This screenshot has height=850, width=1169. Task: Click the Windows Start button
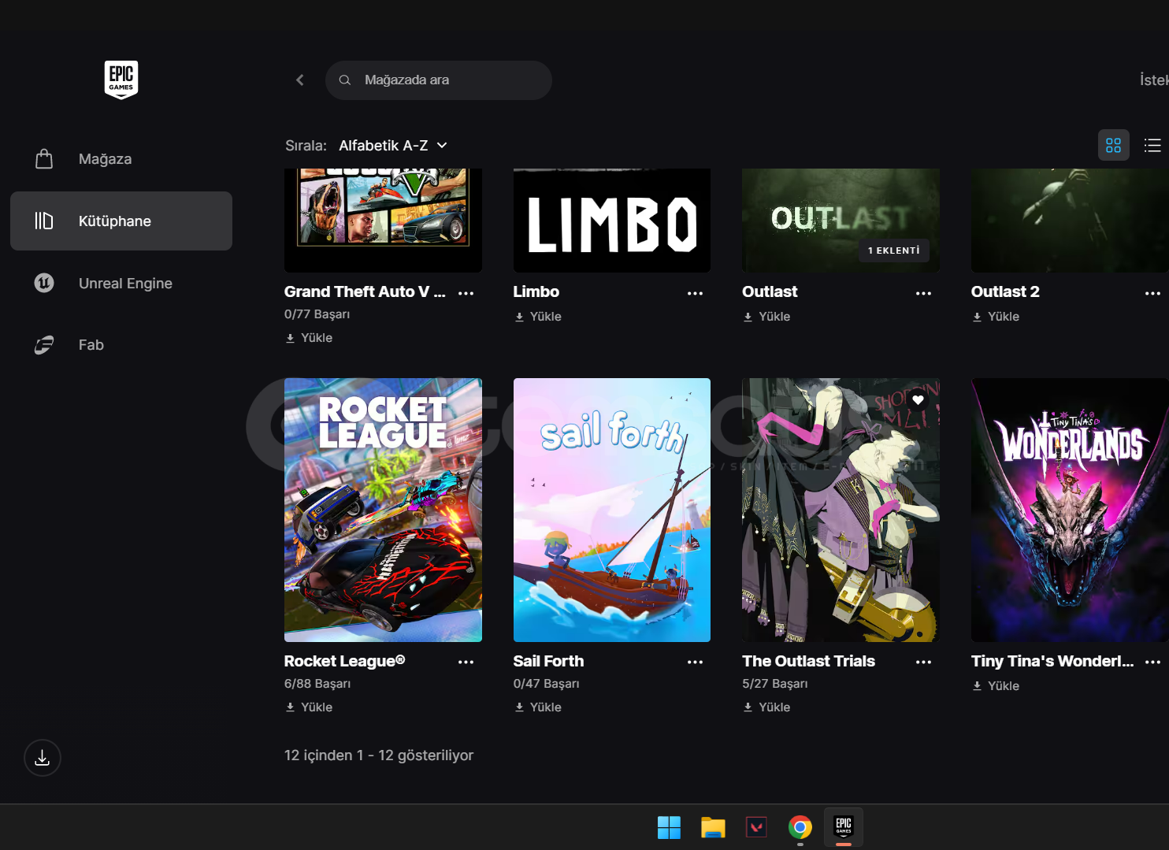[x=669, y=827]
